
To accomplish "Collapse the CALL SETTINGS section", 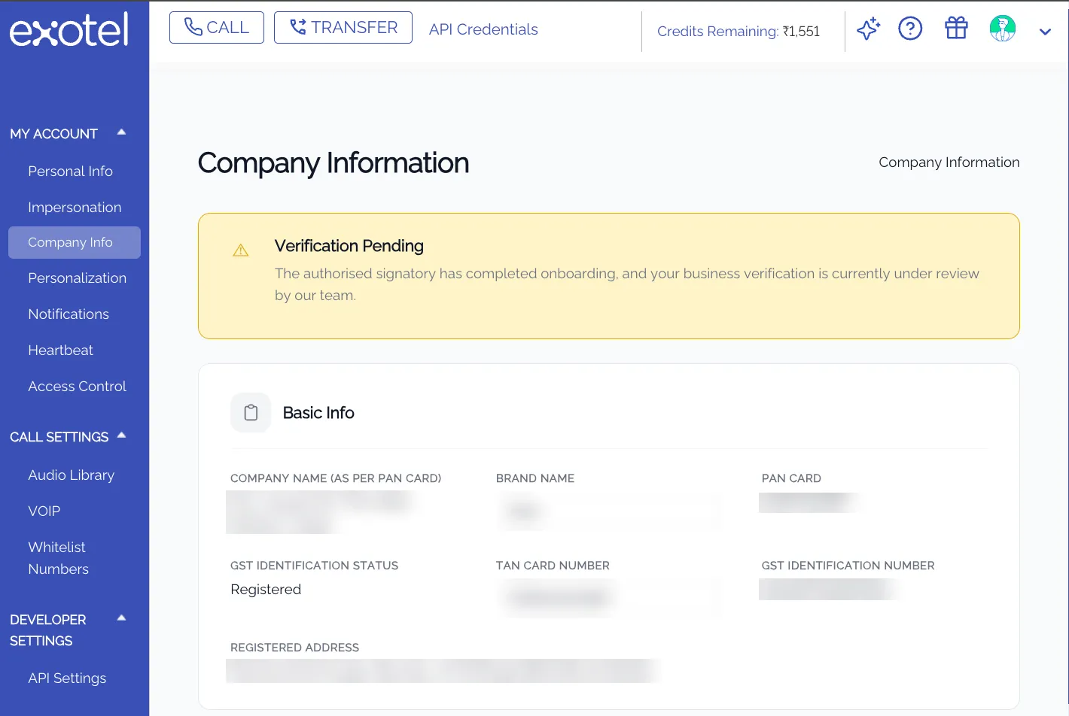I will [x=121, y=436].
